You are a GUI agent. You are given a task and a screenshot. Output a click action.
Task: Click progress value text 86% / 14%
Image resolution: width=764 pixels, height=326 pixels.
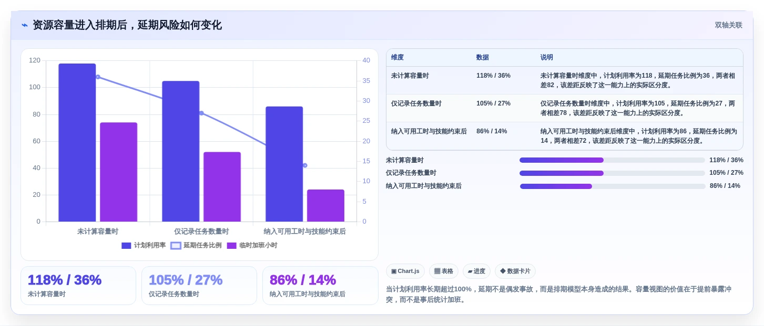(x=725, y=186)
